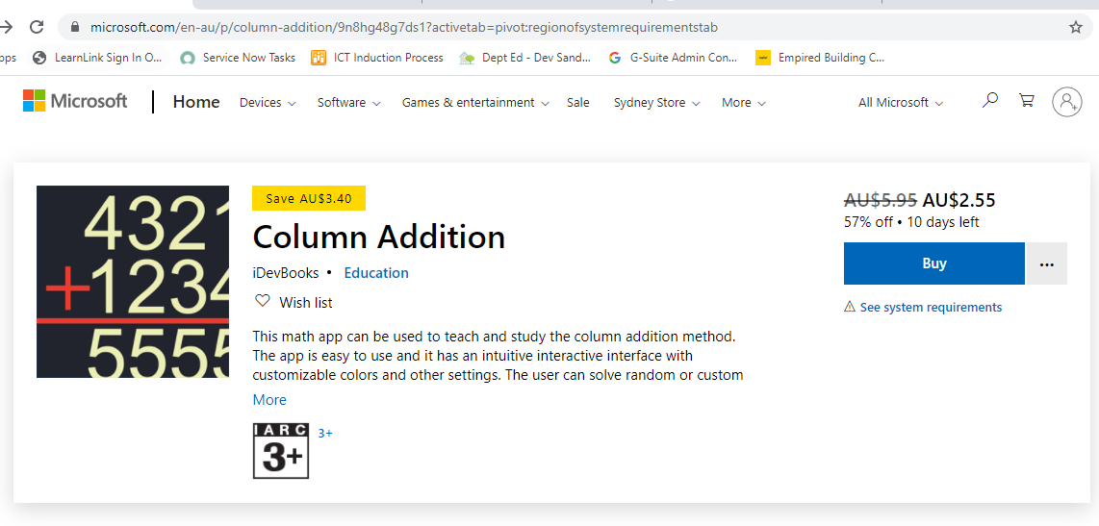Open the search magnifier icon
Screen dimensions: 1099x526
point(989,101)
